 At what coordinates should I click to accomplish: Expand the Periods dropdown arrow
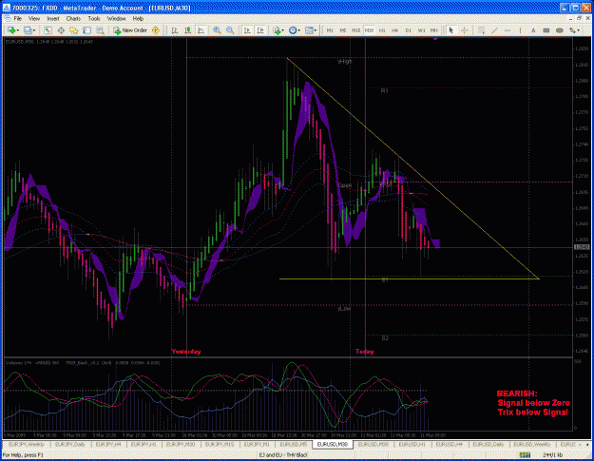tap(299, 30)
